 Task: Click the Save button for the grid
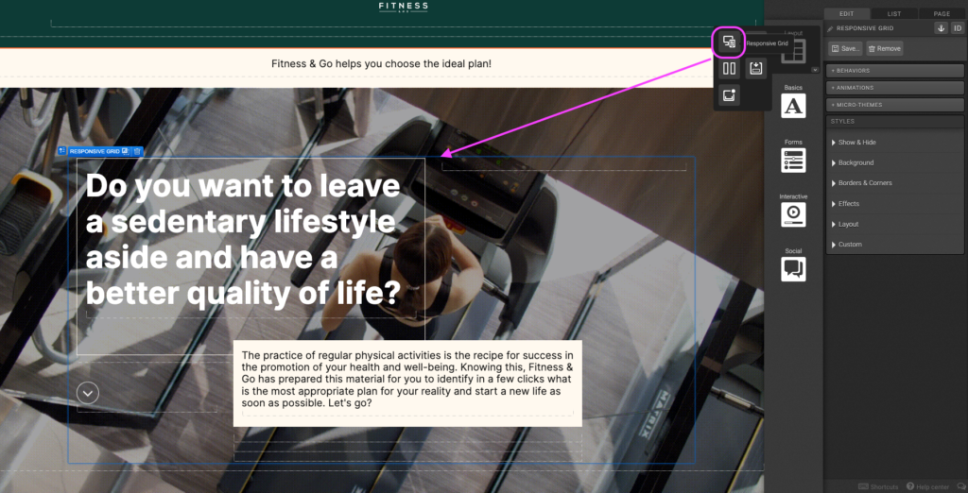coord(845,48)
